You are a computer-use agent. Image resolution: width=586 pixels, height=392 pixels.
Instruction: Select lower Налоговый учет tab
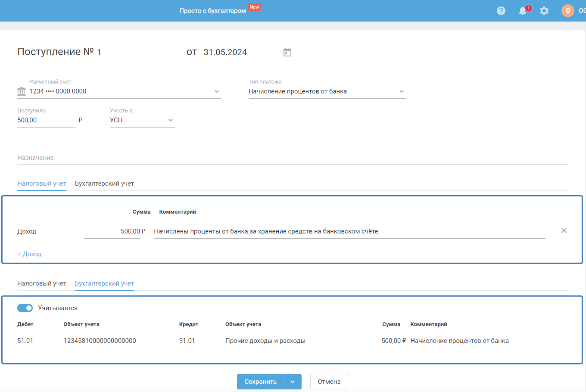pos(42,283)
